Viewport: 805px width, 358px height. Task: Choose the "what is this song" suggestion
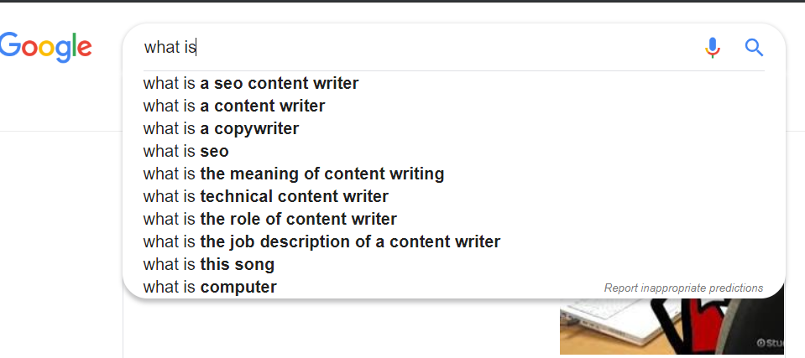coord(209,265)
